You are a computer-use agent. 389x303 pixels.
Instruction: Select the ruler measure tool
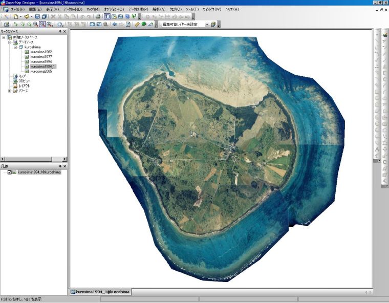tap(137, 24)
